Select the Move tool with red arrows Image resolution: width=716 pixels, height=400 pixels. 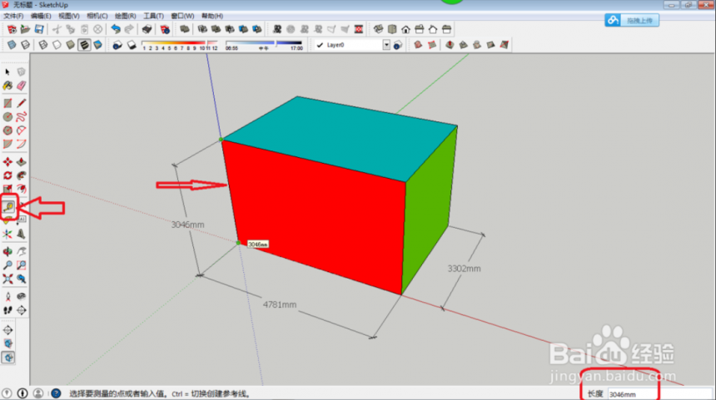click(7, 162)
